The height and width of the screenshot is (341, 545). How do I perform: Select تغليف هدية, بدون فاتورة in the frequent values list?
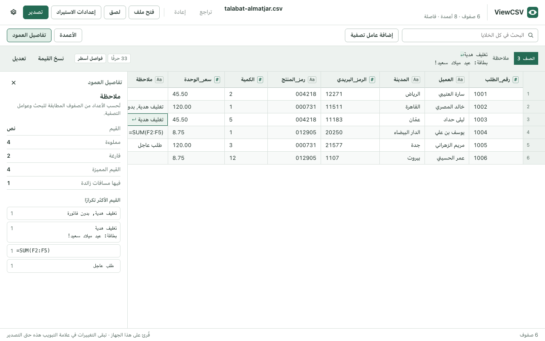(64, 214)
